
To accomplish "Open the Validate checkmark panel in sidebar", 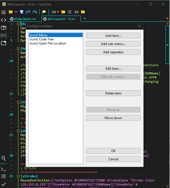I will coord(4,184).
